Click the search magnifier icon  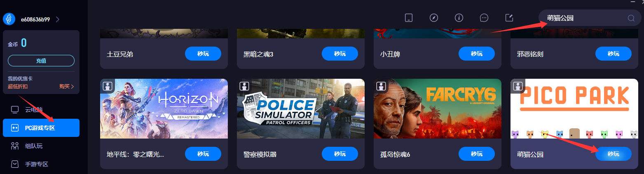(x=631, y=18)
